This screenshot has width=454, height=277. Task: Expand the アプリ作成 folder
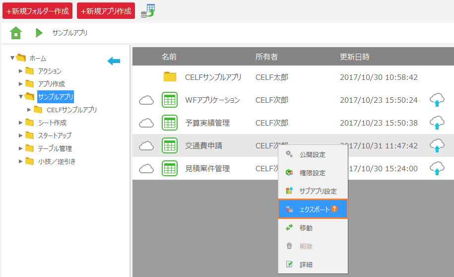tap(20, 84)
